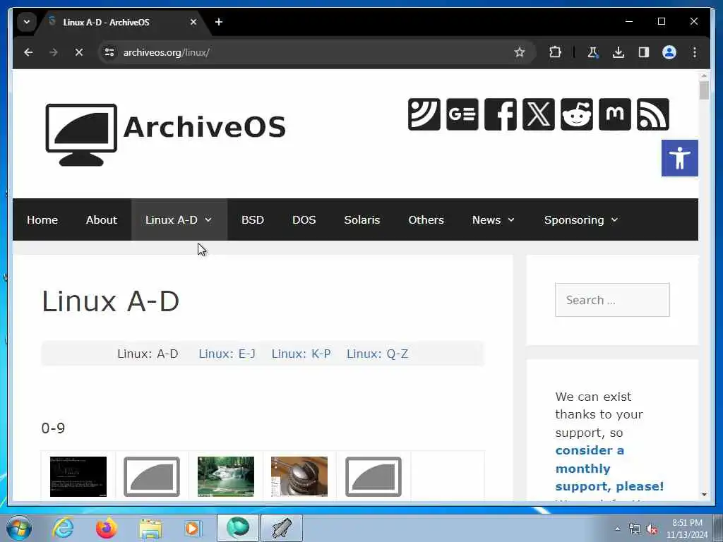Expand the Linux A-D menu chevron
The height and width of the screenshot is (542, 723).
click(208, 220)
